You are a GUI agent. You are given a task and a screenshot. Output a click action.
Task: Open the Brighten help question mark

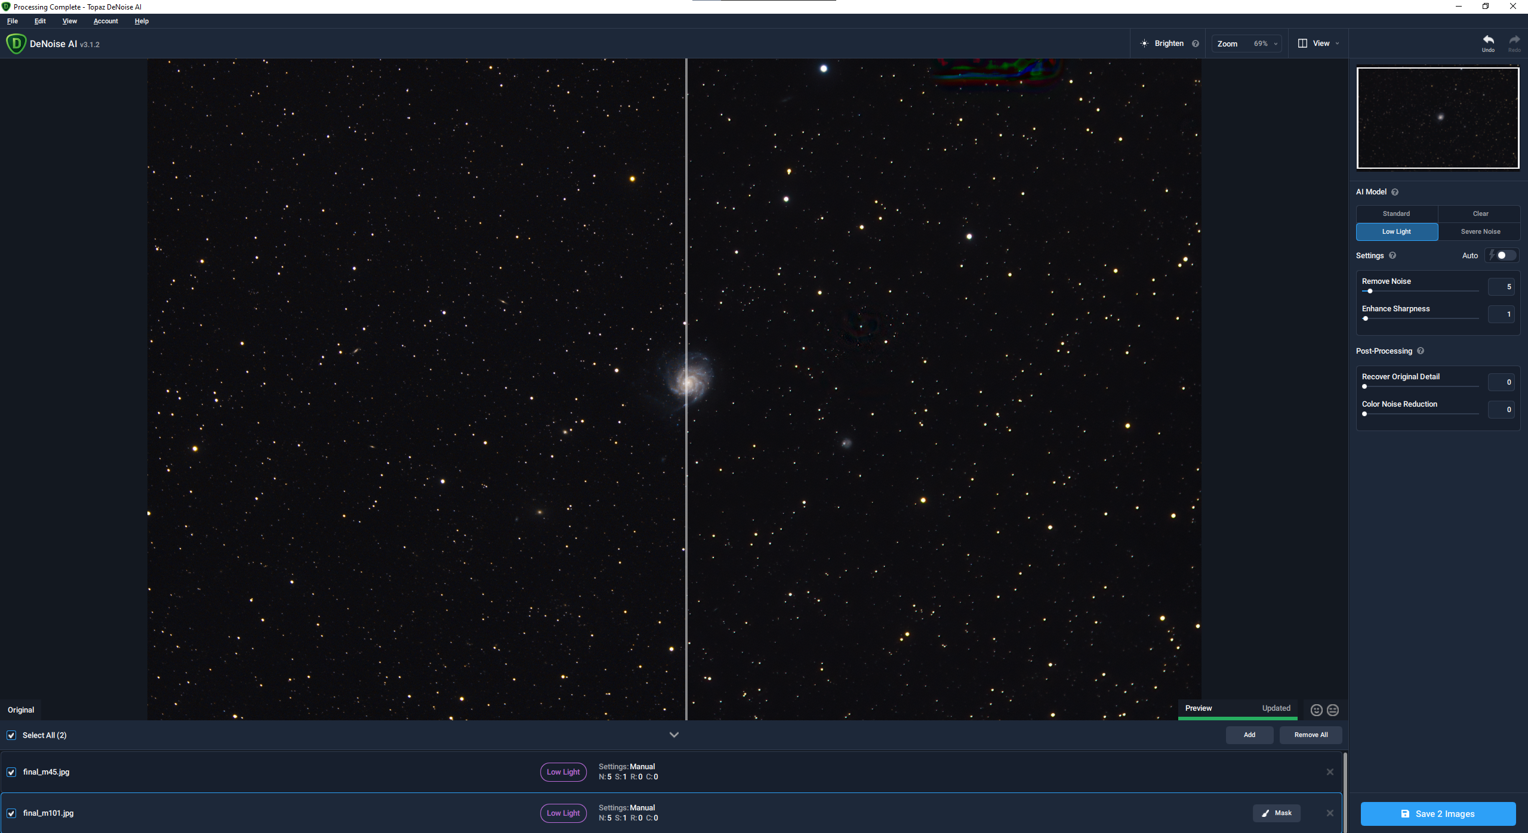pyautogui.click(x=1196, y=44)
